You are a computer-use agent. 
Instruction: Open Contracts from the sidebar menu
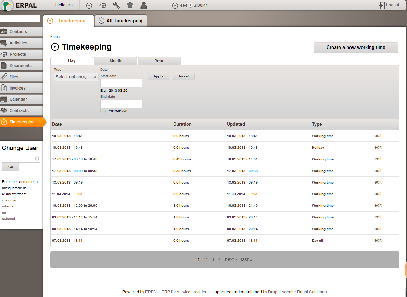coord(22,111)
